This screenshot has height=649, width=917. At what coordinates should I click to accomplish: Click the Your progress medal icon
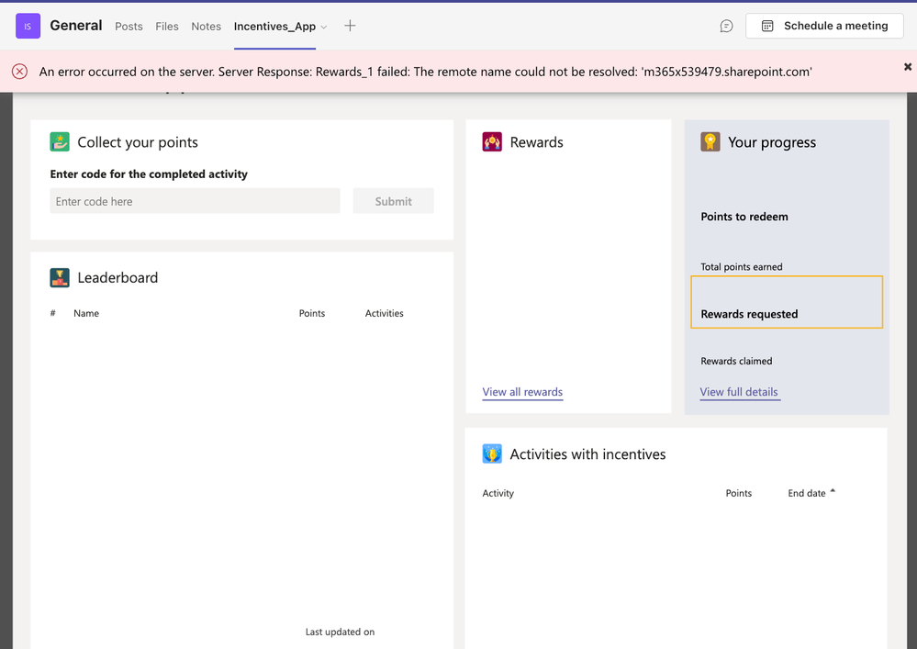(x=710, y=142)
